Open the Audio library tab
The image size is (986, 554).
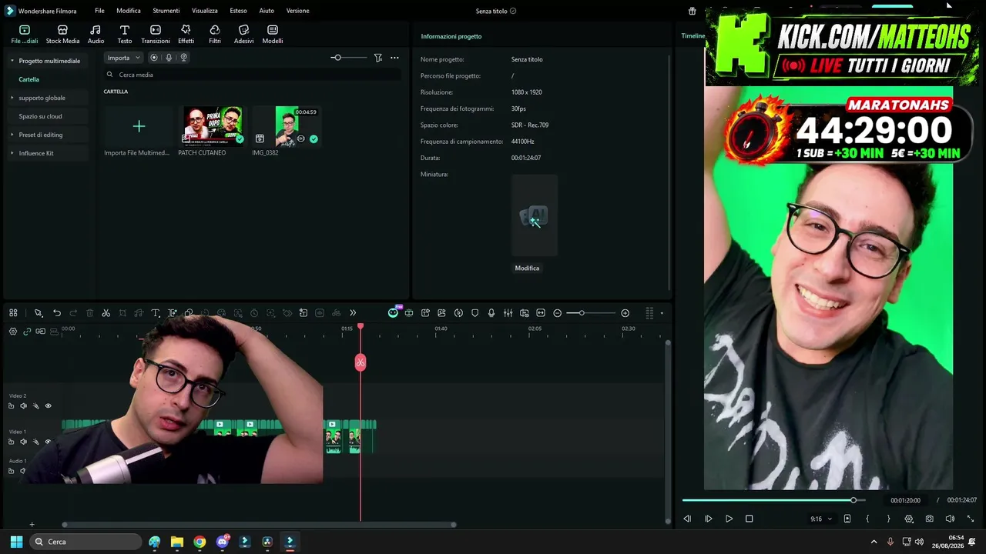coord(96,34)
